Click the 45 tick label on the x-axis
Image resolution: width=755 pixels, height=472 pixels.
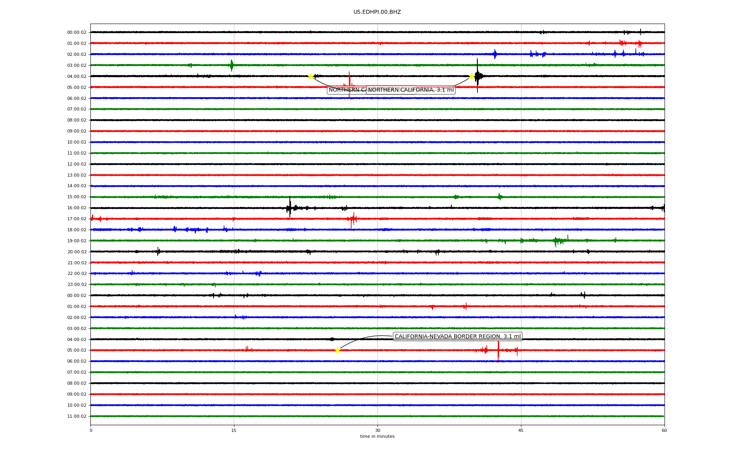tap(521, 430)
